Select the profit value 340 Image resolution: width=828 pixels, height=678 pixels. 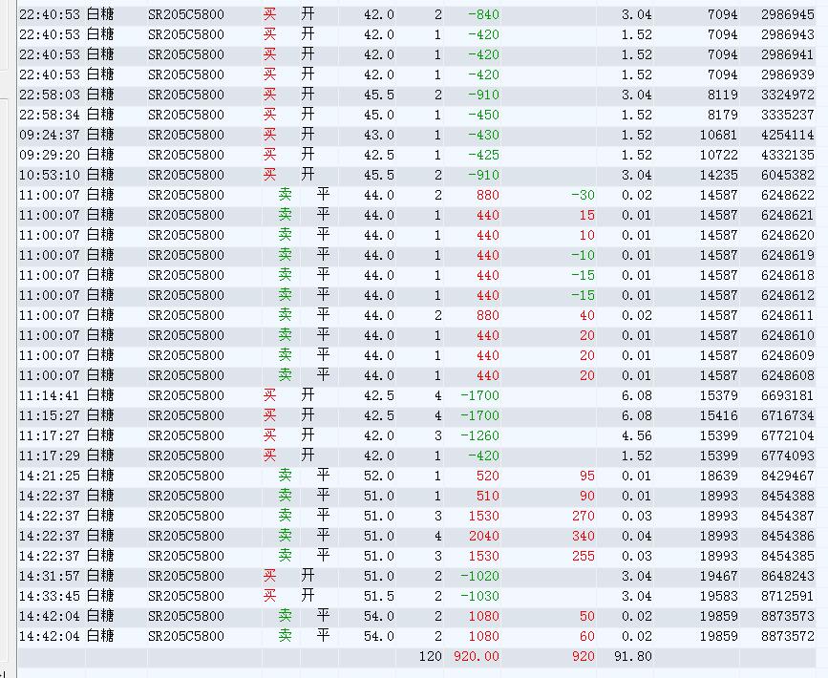coord(583,537)
